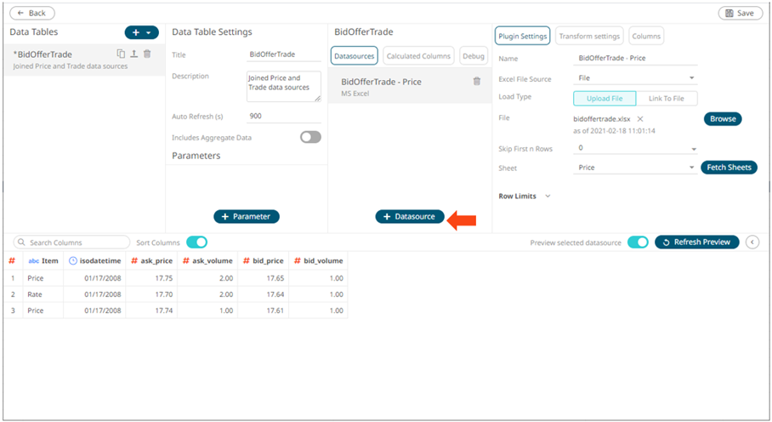This screenshot has height=422, width=772.
Task: Disable the Sort Columns toggle
Action: pos(196,242)
